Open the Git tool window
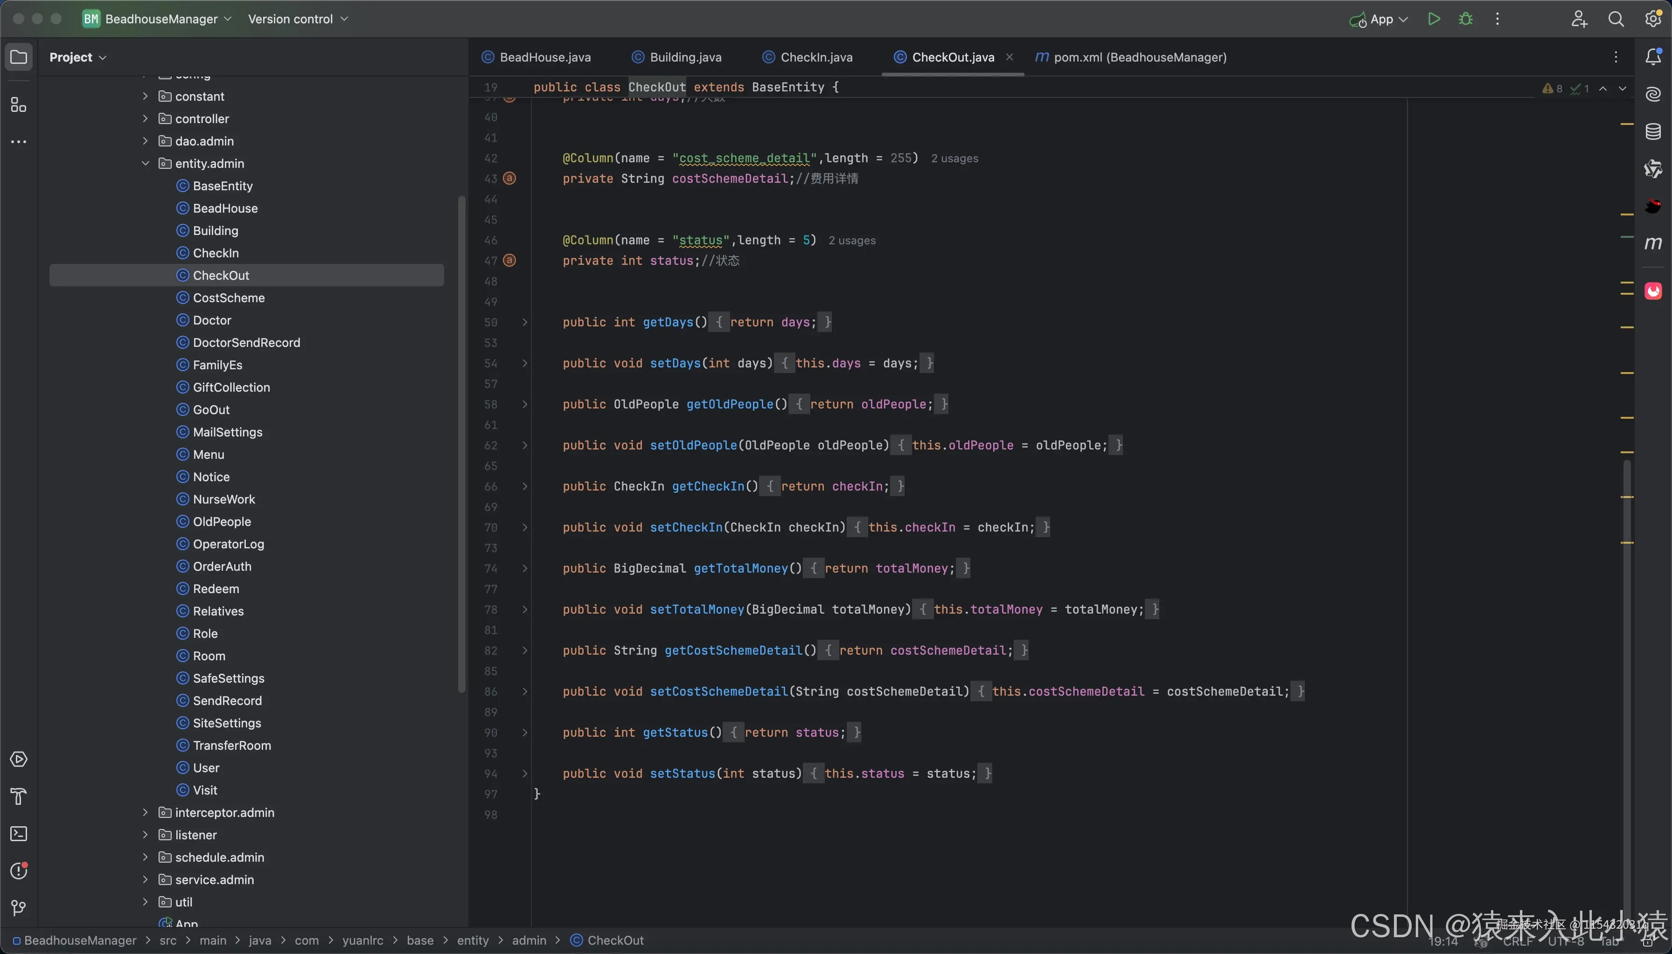This screenshot has width=1672, height=954. [19, 907]
